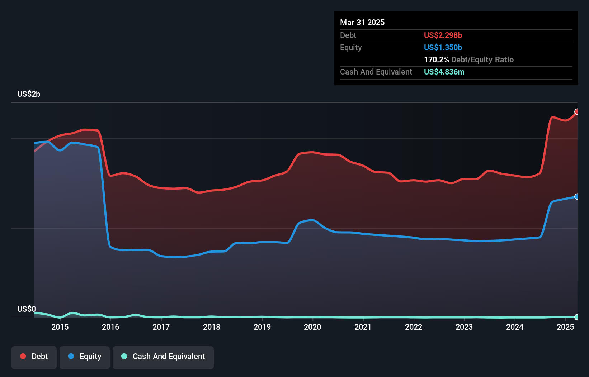Click the Mar 31 2025 tooltip date
The image size is (589, 377).
(362, 22)
